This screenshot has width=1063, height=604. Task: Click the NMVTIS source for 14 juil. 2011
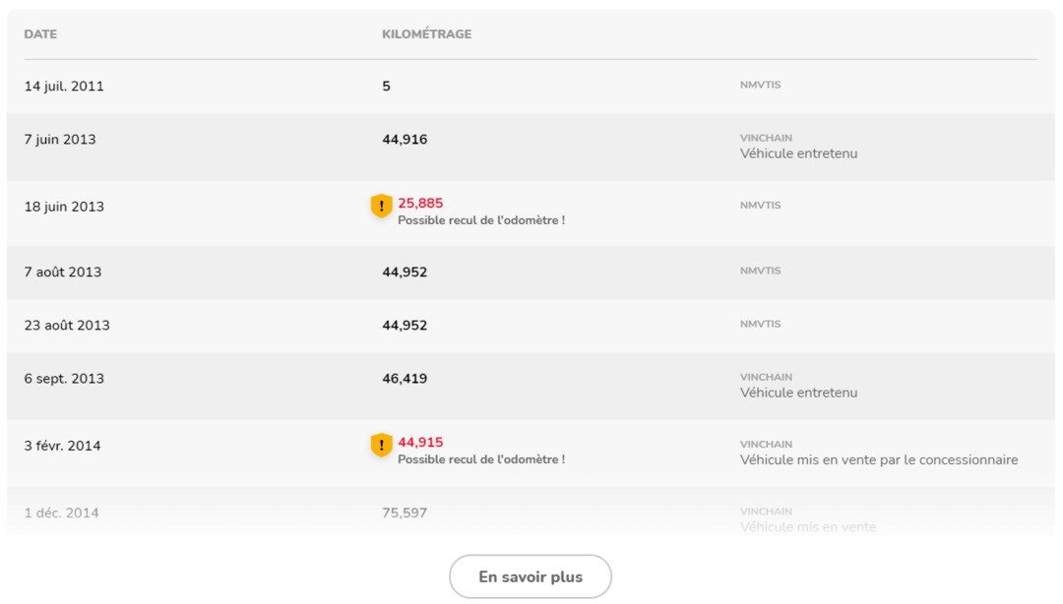pos(760,86)
